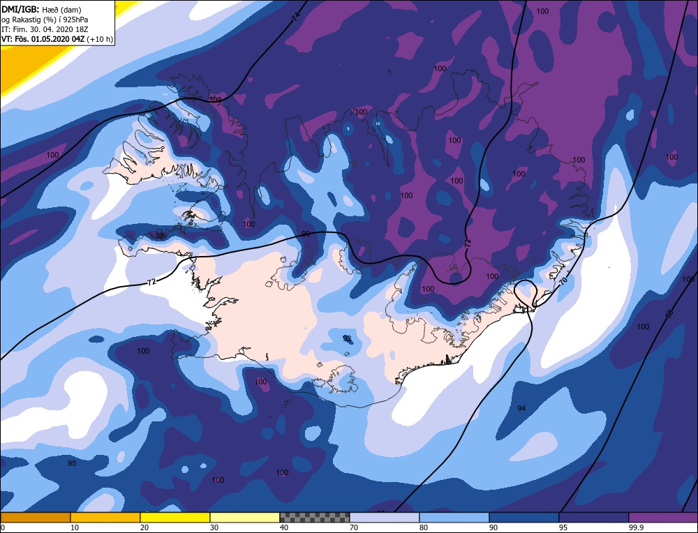Click the init time 'IT: Fim. 30. 04. 2020 18Z'
Viewport: 698px width, 533px height.
coord(46,29)
